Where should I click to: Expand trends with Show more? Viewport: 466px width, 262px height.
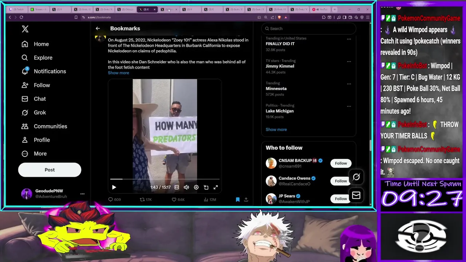pos(276,130)
